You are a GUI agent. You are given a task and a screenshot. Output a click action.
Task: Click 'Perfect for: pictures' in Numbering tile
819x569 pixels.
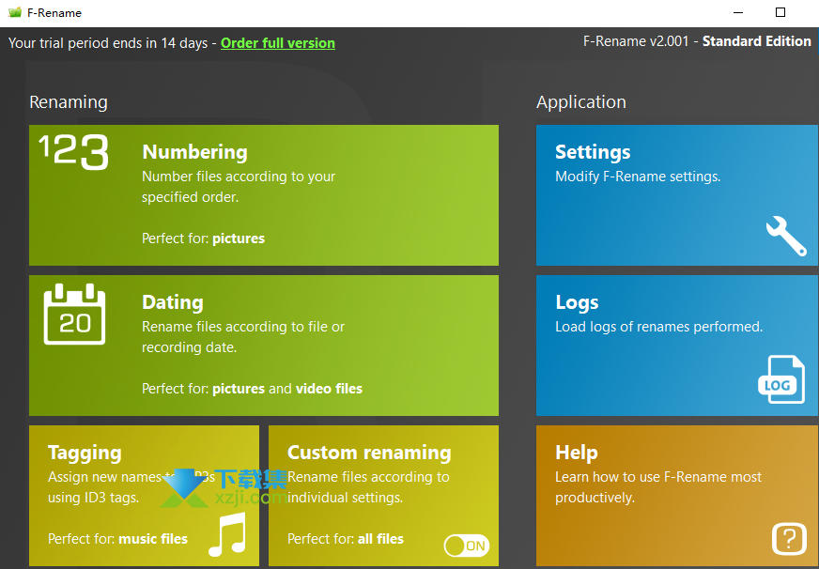point(203,238)
